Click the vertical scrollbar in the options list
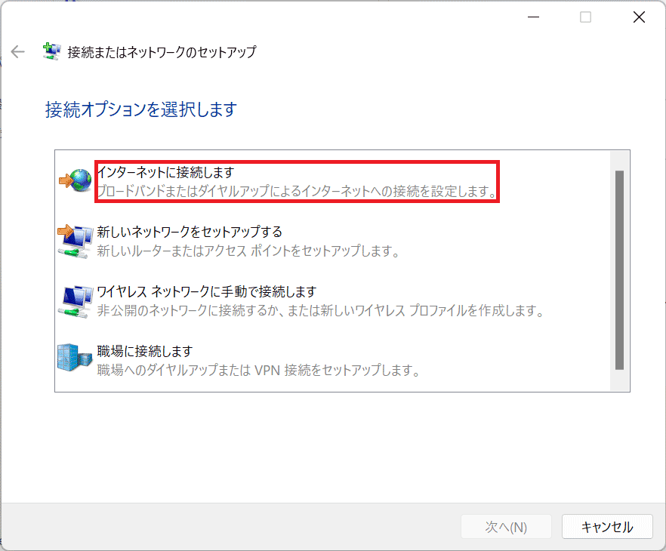Screen dimensions: 666x551 click(x=619, y=269)
